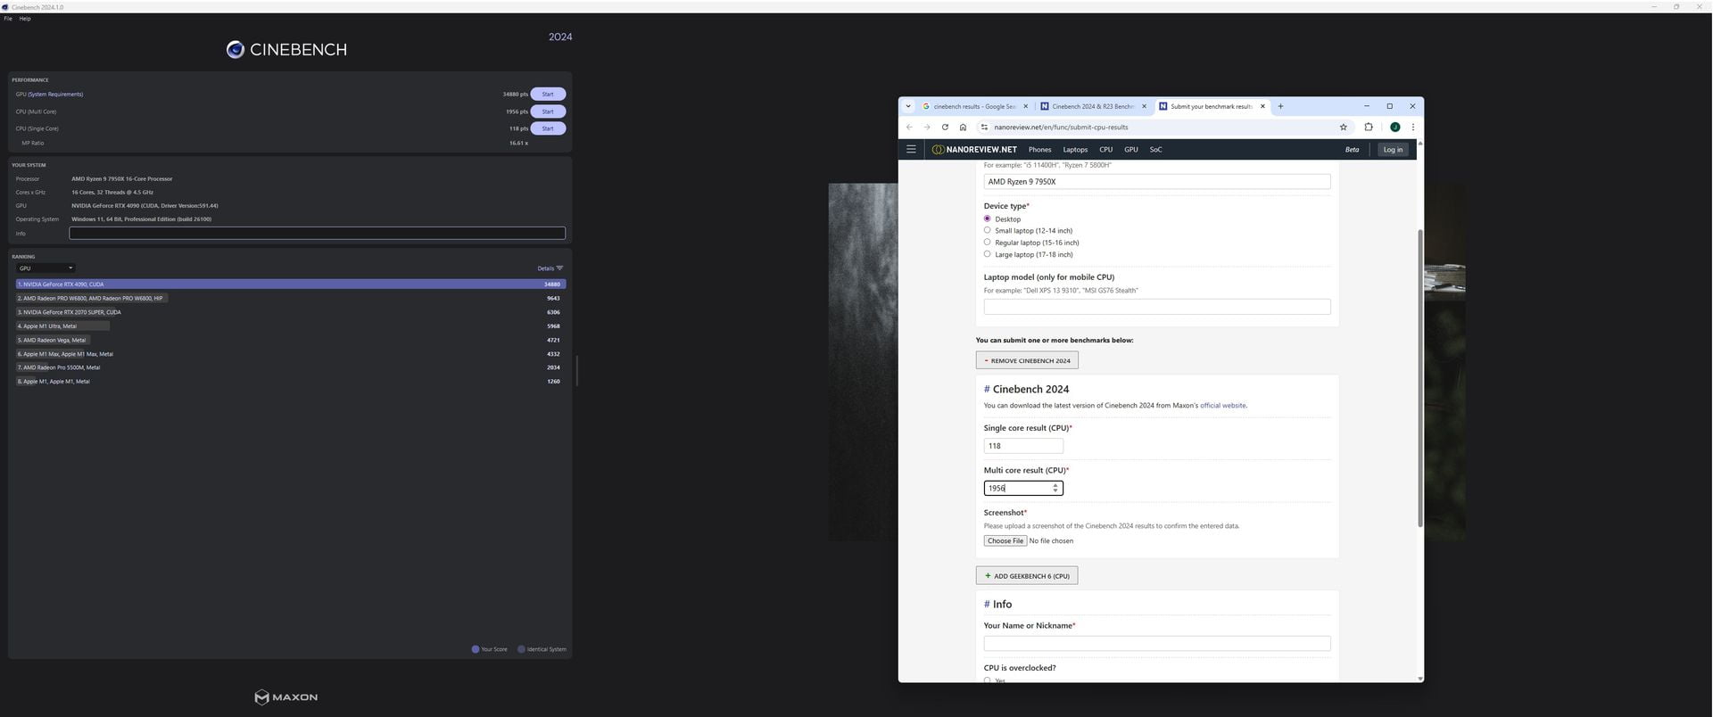View site information icon in address bar
The height and width of the screenshot is (717, 1713).
pos(984,127)
